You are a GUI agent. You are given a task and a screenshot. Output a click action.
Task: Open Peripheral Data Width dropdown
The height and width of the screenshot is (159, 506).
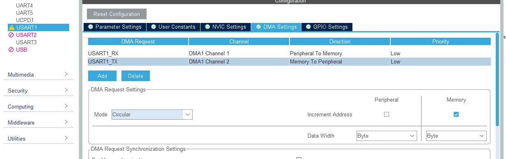(387, 136)
